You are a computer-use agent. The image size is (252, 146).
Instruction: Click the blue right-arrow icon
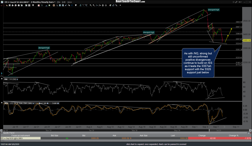pos(72,5)
